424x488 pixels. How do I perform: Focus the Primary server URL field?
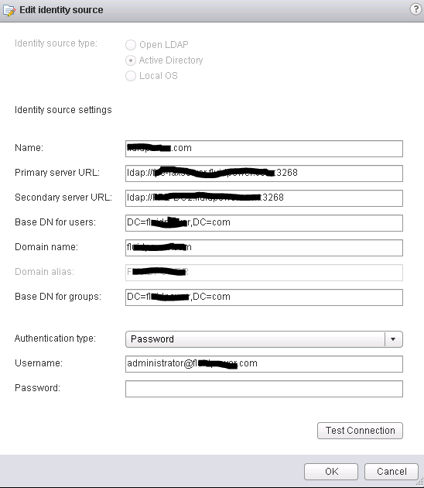pos(264,174)
